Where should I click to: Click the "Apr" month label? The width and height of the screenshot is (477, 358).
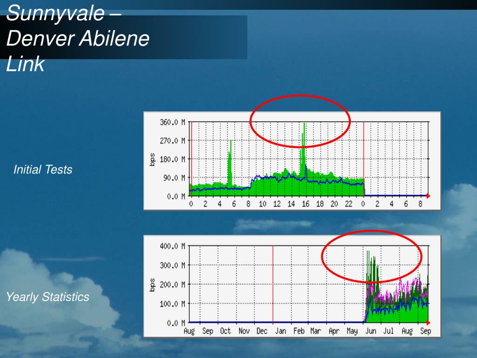[x=334, y=331]
